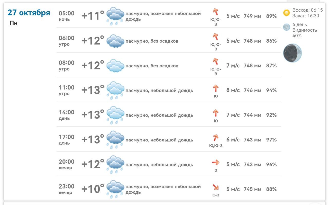329x205 pixels.
Task: Click the 11:00 rain cloud icon
Action: point(115,90)
